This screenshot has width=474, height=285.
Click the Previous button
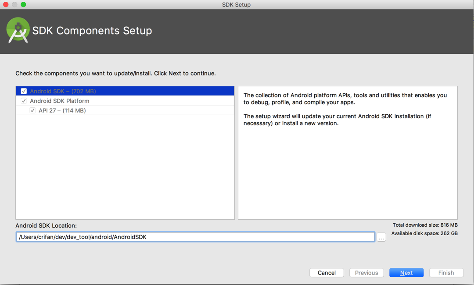click(x=366, y=272)
